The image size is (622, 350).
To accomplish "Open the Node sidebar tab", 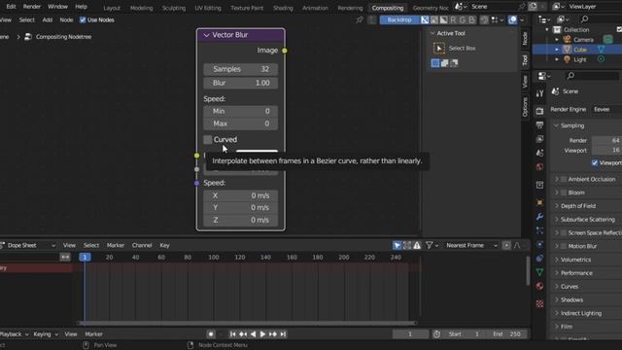I will (525, 38).
